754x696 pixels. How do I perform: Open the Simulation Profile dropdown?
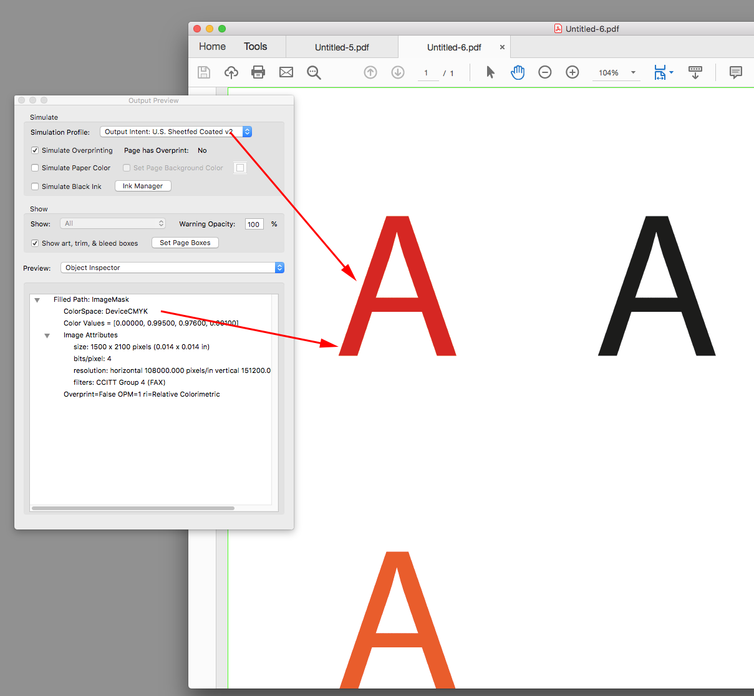tap(176, 132)
